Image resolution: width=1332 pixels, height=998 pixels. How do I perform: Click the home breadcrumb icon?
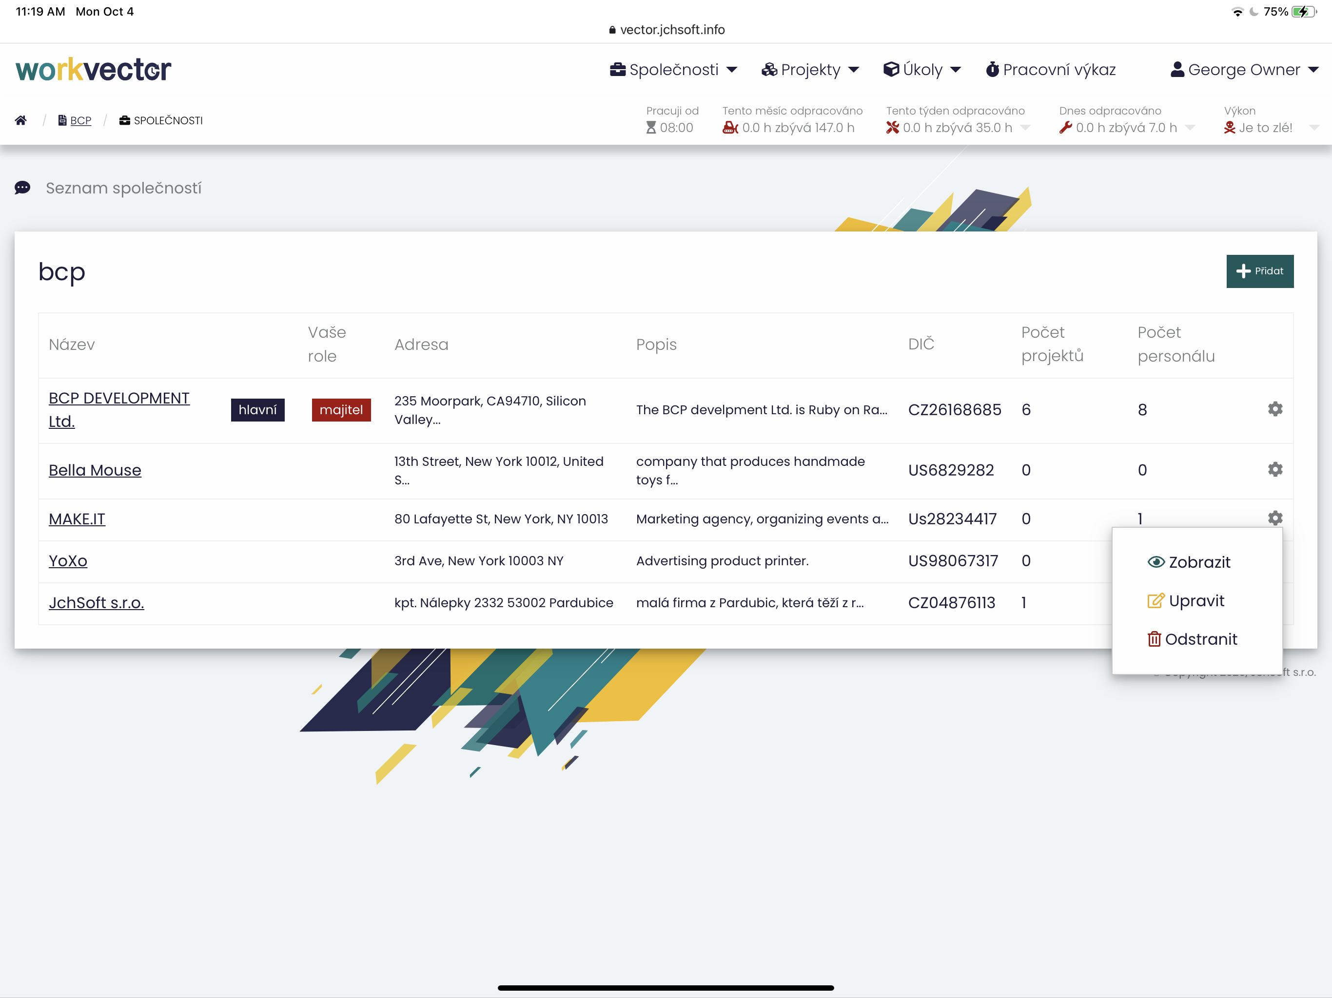tap(20, 120)
